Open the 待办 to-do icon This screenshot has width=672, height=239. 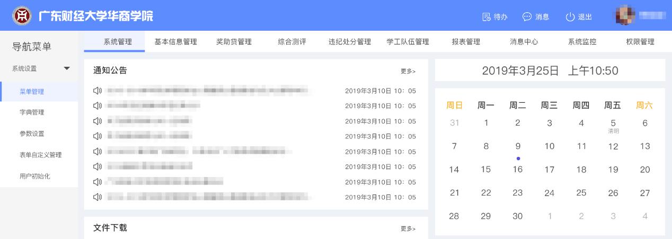[x=486, y=17]
